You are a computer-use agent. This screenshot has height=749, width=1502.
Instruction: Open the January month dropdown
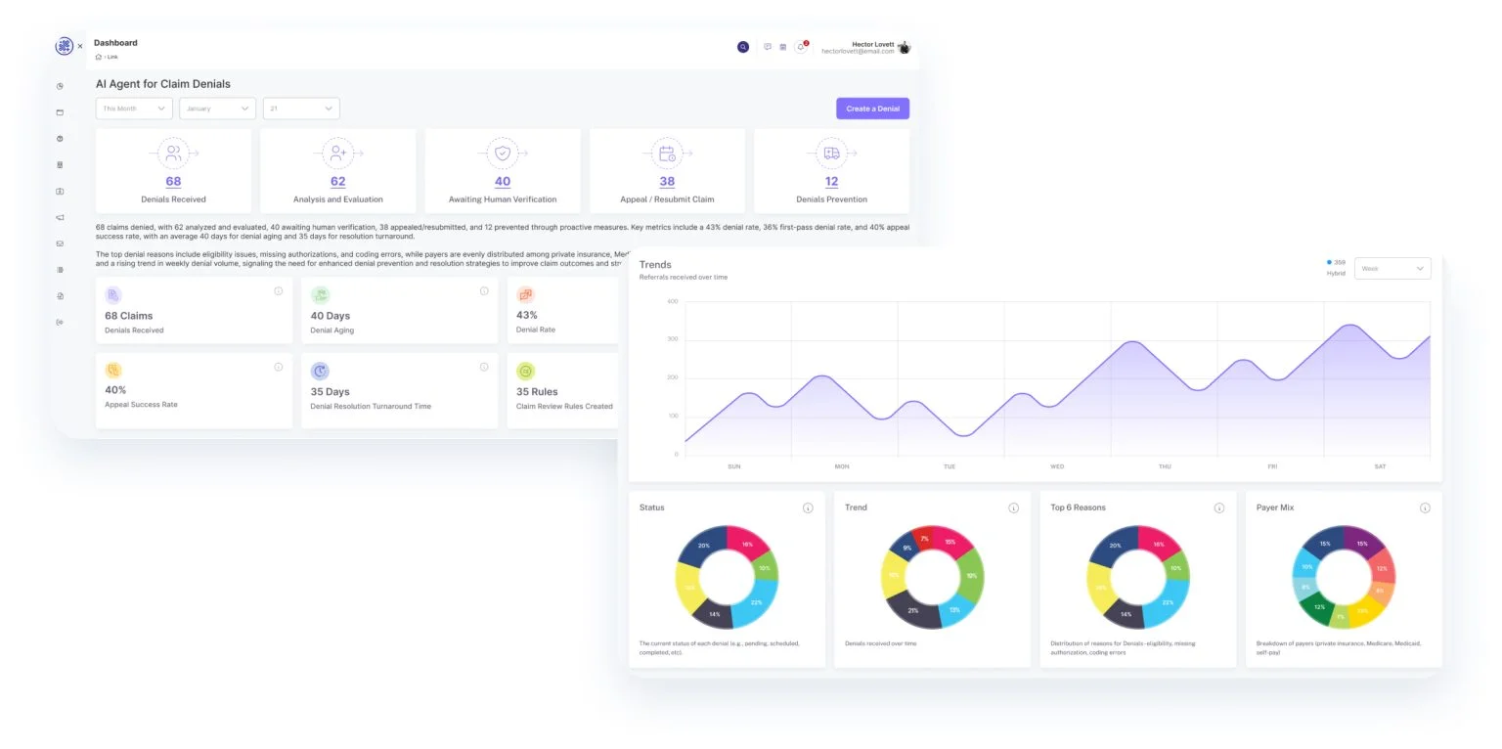217,109
